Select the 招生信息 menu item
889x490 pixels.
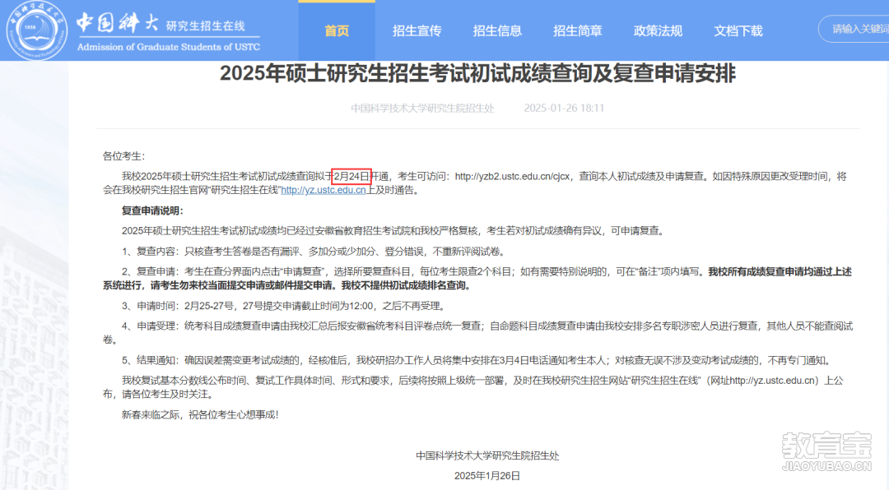pos(497,30)
